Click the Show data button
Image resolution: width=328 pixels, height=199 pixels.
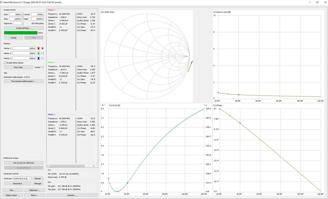click(18, 67)
